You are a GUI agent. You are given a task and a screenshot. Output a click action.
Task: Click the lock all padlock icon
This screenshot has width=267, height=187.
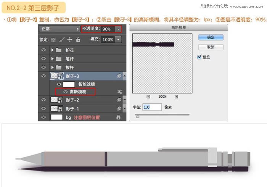(x=78, y=40)
